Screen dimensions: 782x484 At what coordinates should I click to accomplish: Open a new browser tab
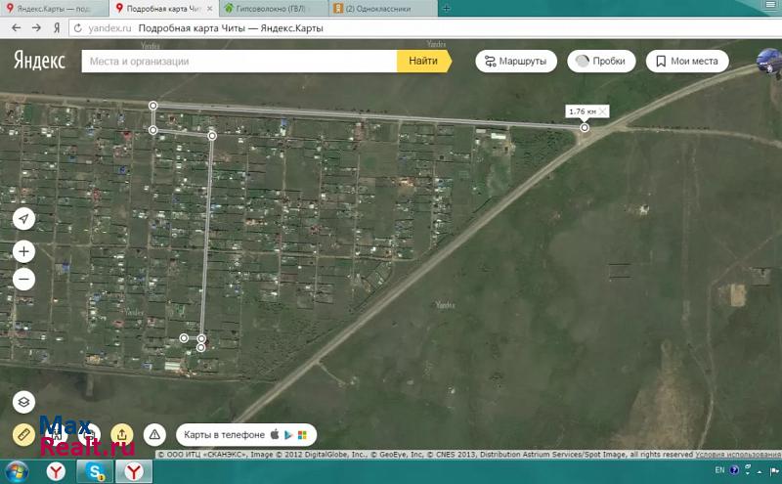[x=447, y=8]
